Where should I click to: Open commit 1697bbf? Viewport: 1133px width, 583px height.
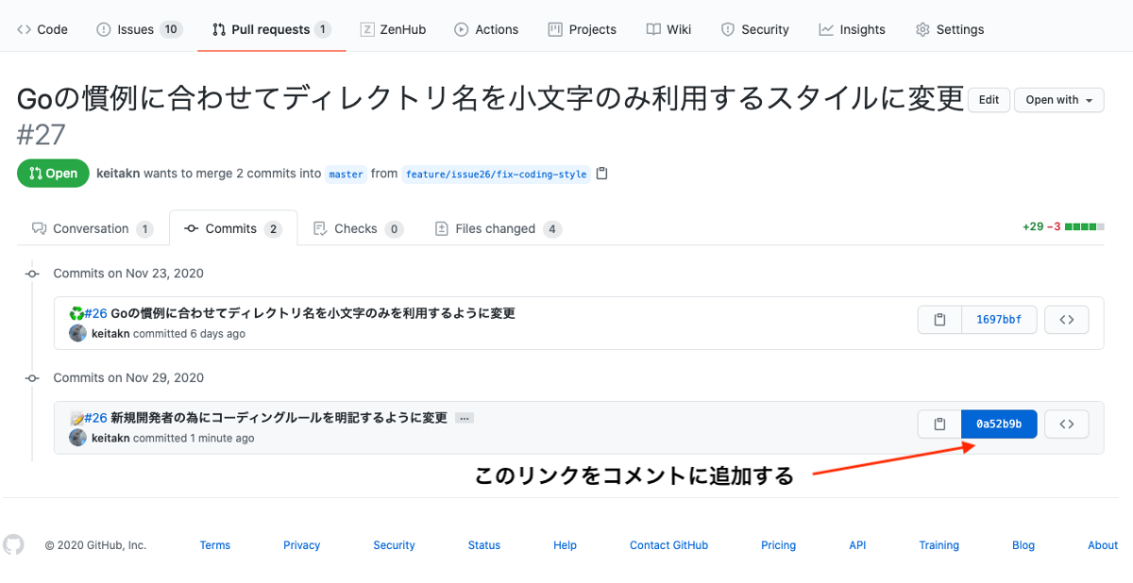[999, 320]
